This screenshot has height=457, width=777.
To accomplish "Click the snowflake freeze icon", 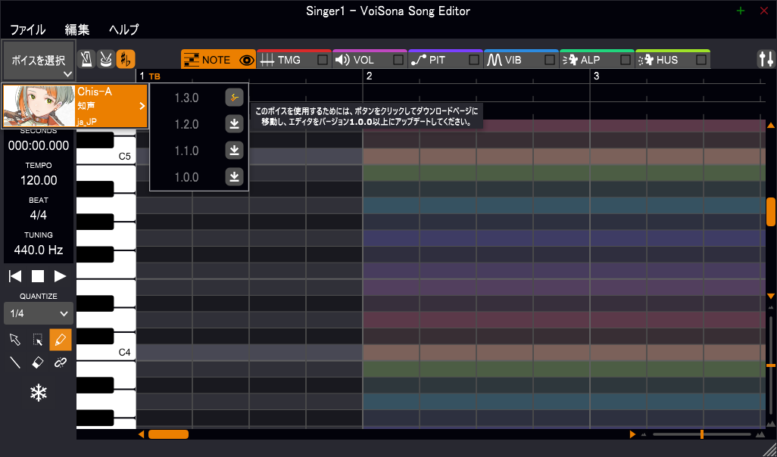I will tap(38, 393).
